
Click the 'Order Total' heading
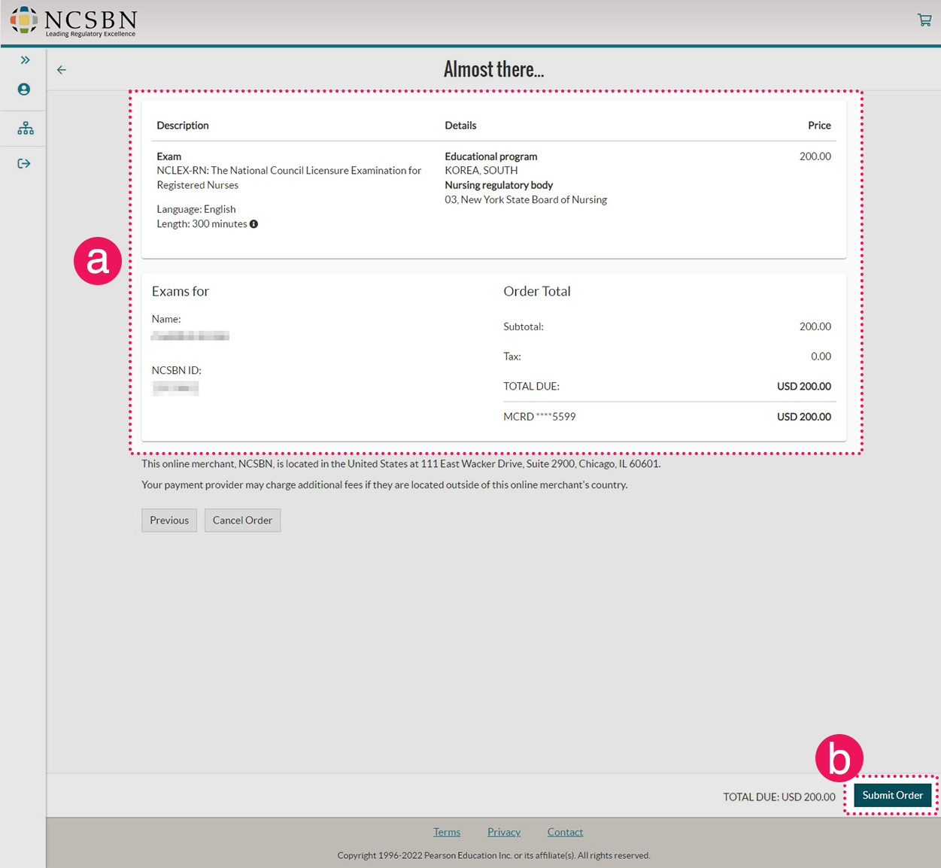[537, 291]
